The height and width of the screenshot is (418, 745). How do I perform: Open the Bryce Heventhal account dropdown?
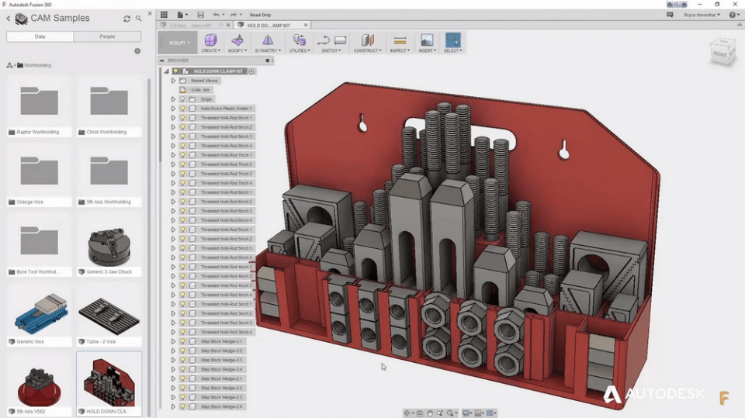click(702, 15)
